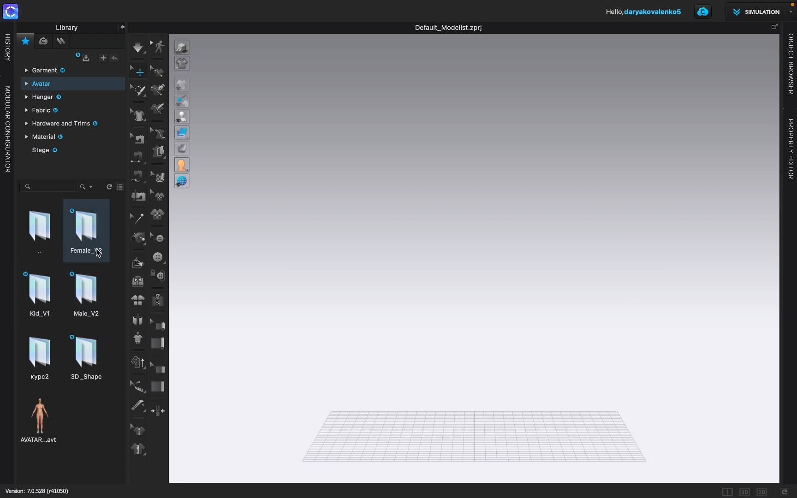Viewport: 797px width, 498px height.
Task: Select the avatar fitting suit tool
Action: [x=137, y=338]
